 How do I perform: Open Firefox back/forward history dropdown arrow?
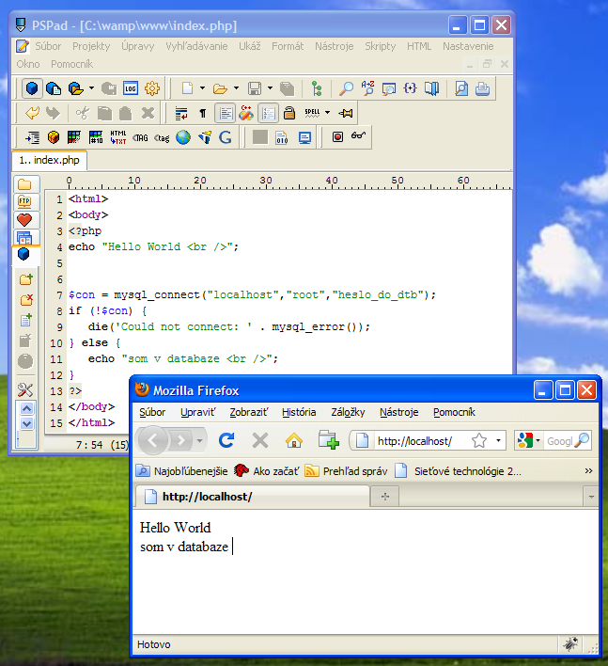click(199, 440)
